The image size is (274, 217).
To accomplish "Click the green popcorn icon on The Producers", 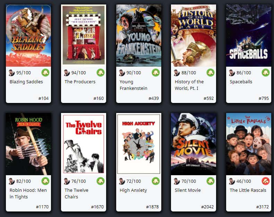I will click(x=101, y=73).
